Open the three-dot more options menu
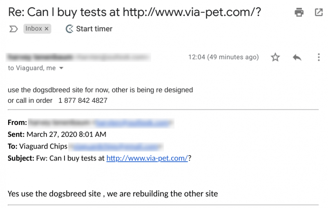328x208 pixels. click(319, 57)
